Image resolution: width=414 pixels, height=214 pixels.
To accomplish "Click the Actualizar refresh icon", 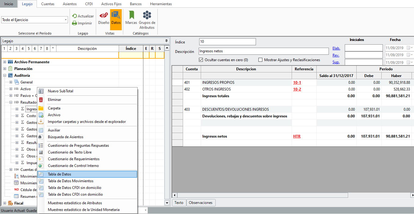I will [74, 16].
